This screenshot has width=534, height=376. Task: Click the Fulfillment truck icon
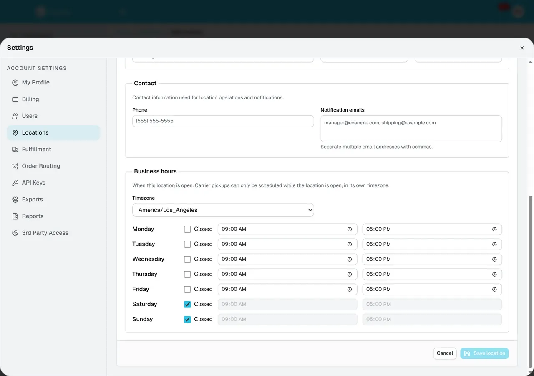(15, 150)
